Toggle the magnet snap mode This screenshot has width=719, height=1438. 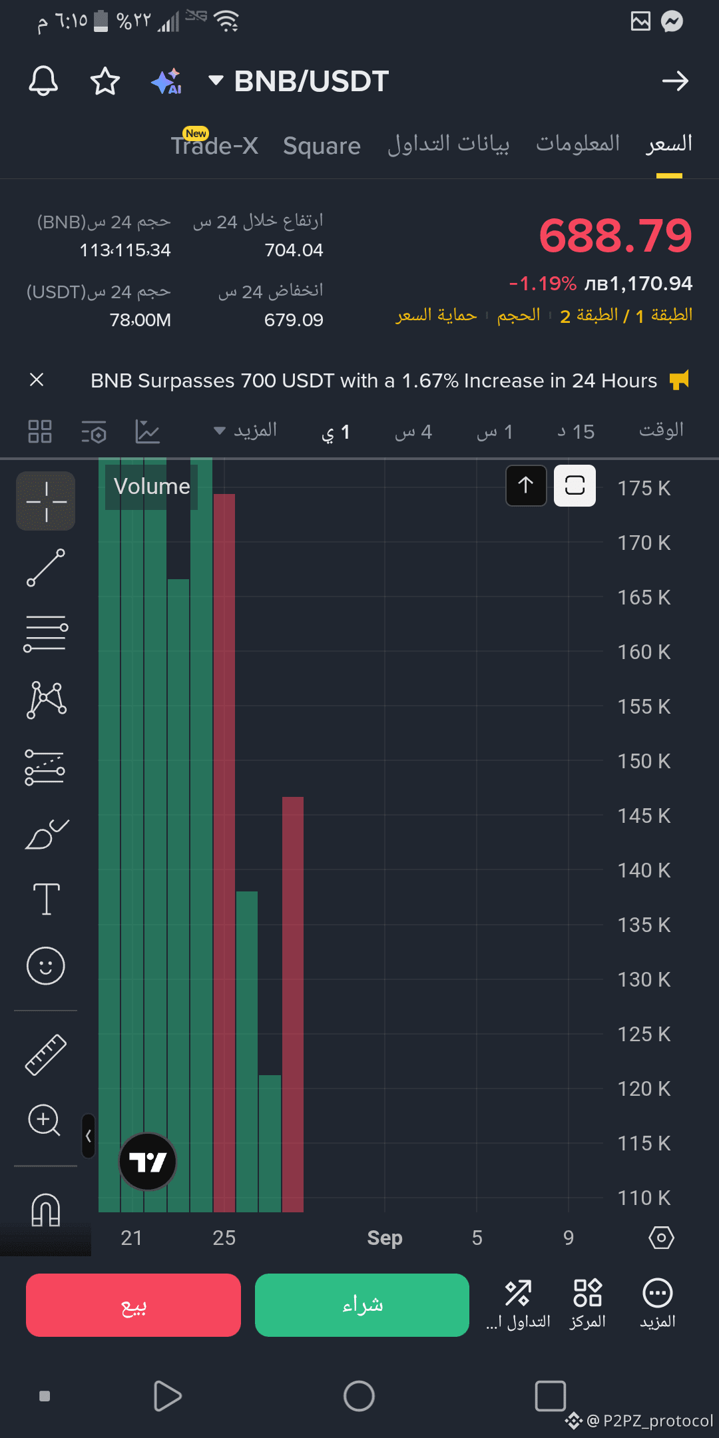(x=46, y=1209)
